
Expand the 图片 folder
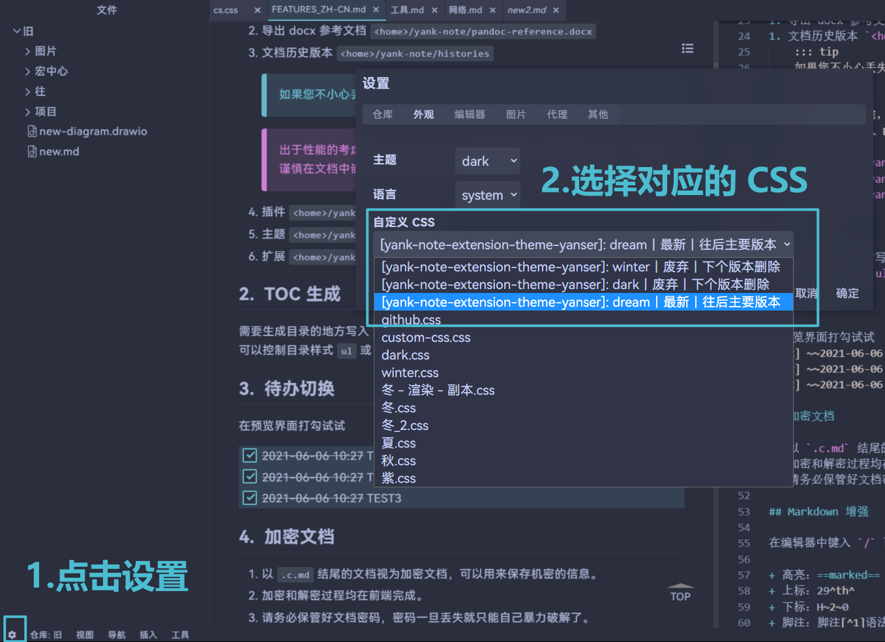pos(27,51)
